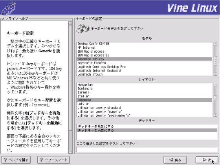
Task: Click help panel scrollbar down arrow
Action: [70, 152]
